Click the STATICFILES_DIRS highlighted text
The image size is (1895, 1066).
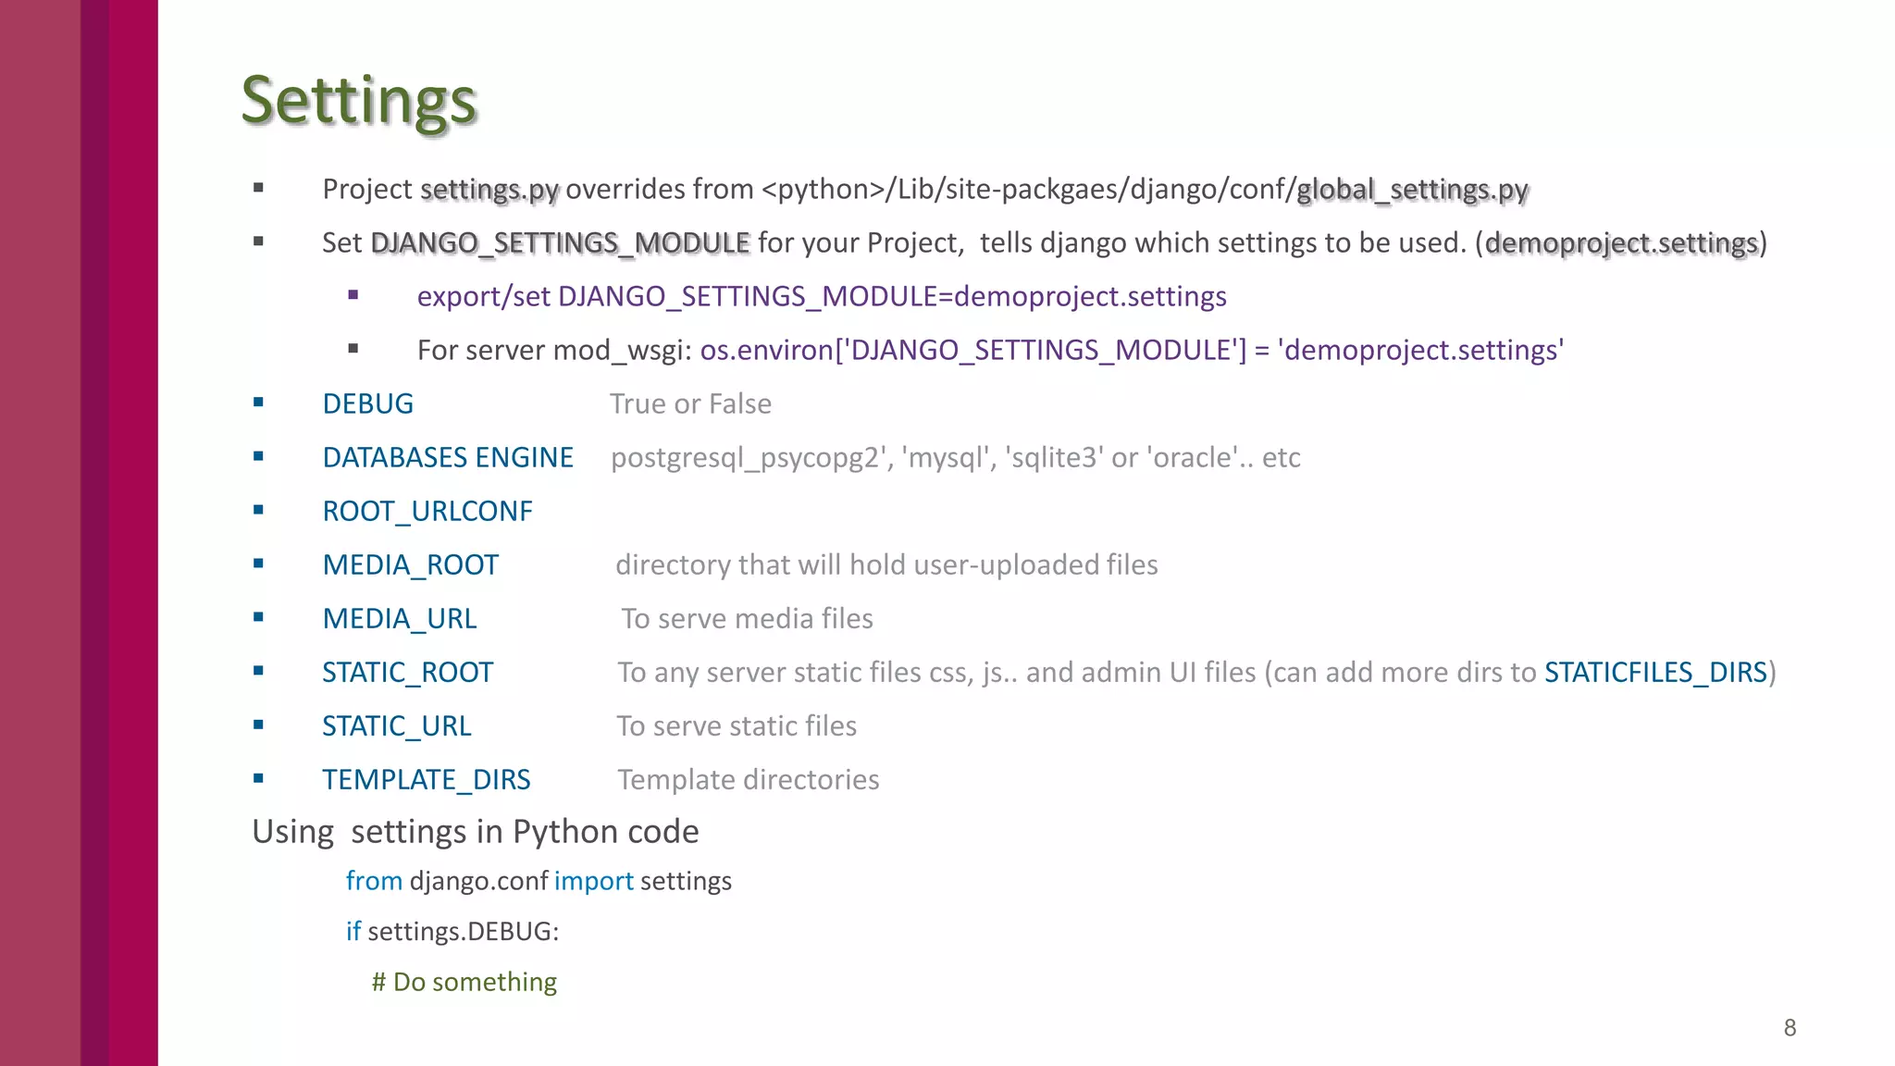pyautogui.click(x=1656, y=672)
